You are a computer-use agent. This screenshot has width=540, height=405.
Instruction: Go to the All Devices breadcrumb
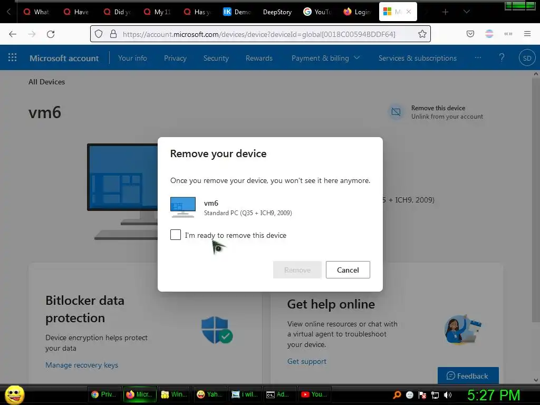[46, 82]
